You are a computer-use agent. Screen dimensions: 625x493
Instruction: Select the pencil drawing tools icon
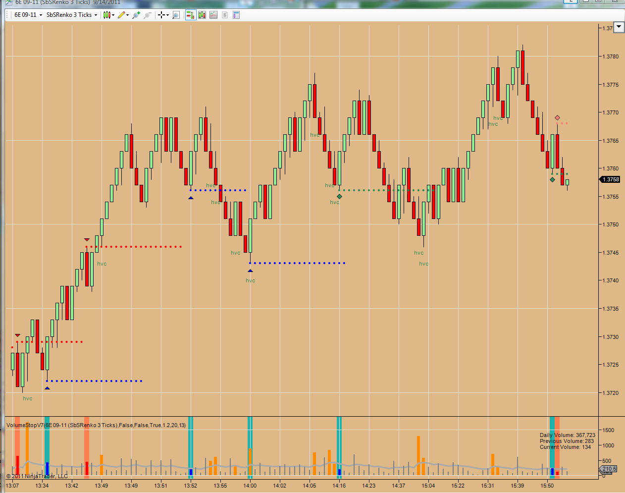(x=121, y=15)
